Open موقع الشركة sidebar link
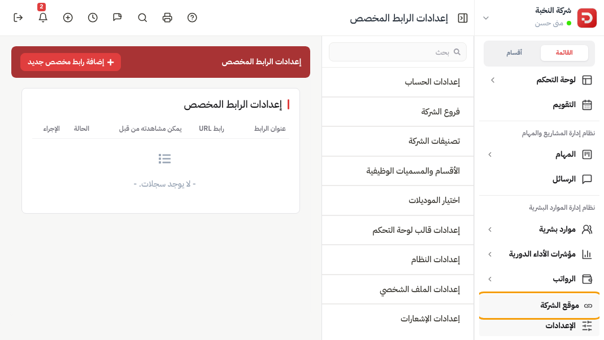Image resolution: width=604 pixels, height=340 pixels. [539, 306]
